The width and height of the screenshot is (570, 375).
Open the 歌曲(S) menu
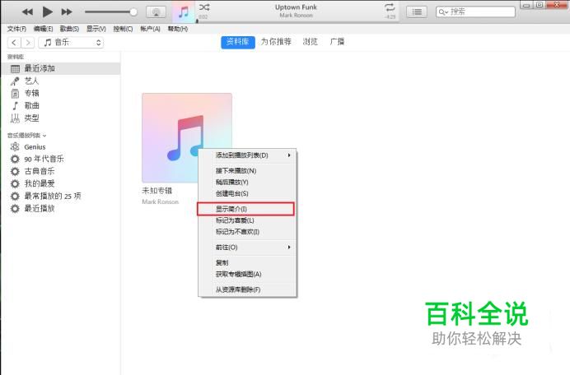point(69,29)
